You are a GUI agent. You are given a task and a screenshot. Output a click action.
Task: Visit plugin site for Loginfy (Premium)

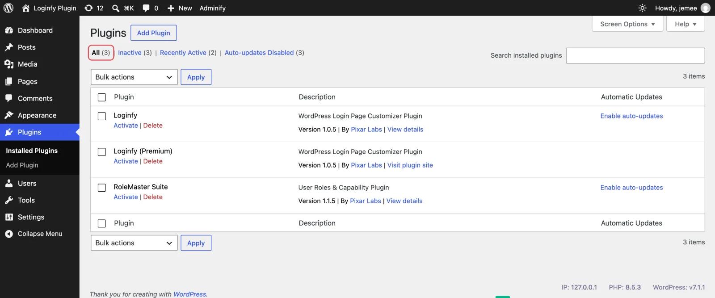coord(410,165)
